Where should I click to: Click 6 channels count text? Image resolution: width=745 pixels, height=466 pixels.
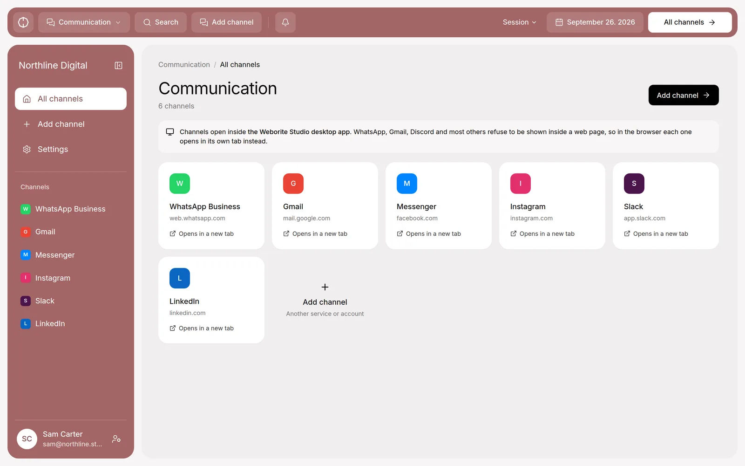click(176, 106)
